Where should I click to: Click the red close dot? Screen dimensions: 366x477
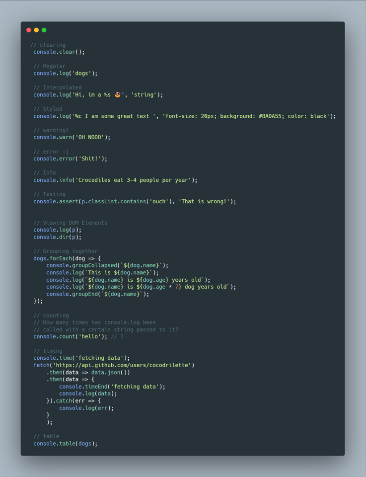click(x=29, y=30)
